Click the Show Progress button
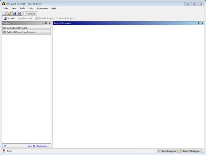The image size is (206, 155). 167,151
